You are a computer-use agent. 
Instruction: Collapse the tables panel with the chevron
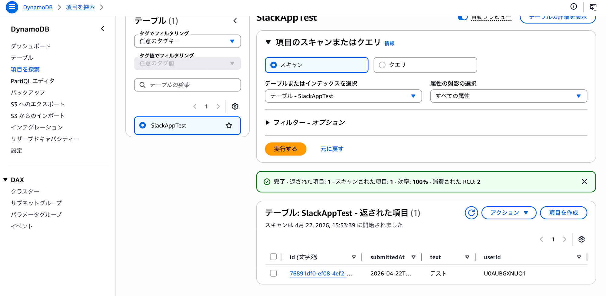(x=235, y=21)
